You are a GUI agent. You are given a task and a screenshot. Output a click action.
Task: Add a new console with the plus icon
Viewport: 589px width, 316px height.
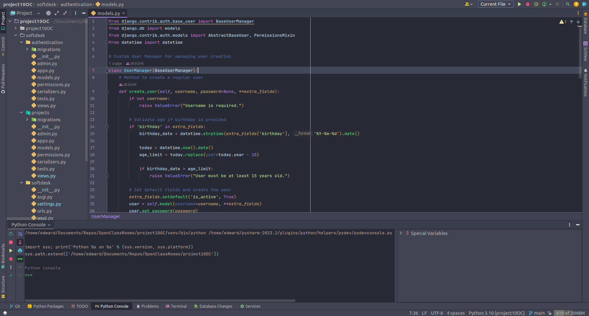[11, 275]
